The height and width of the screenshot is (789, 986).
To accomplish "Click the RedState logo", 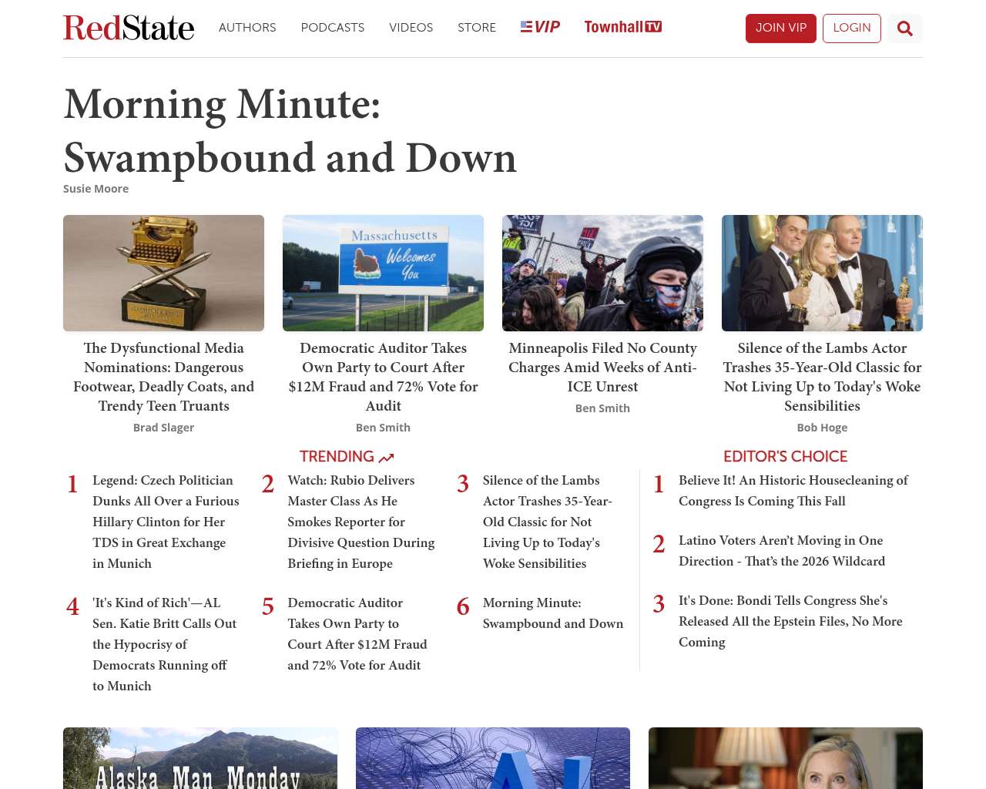I will (x=129, y=28).
